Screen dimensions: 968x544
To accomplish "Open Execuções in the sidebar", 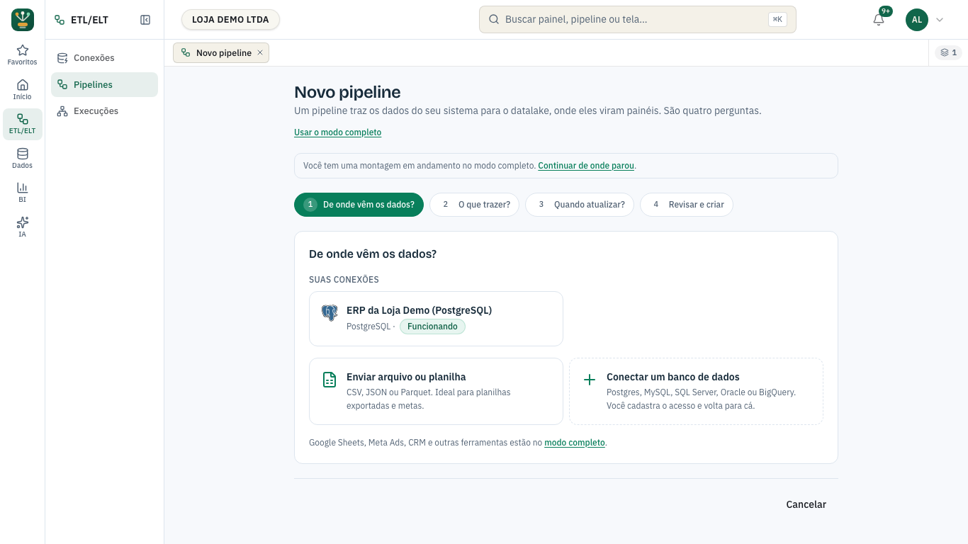I will click(104, 111).
